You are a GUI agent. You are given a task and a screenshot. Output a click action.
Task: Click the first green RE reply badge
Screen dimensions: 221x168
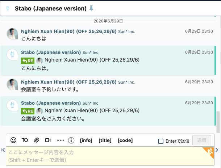[x=28, y=61]
